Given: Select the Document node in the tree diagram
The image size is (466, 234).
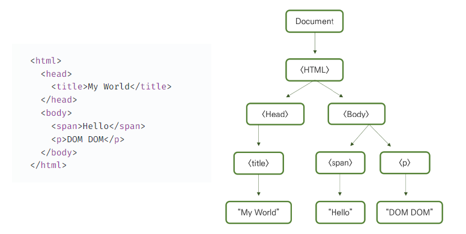Looking at the screenshot, I should [315, 22].
